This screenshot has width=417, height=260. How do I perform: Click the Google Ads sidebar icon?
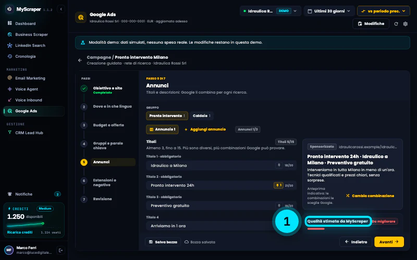pyautogui.click(x=10, y=111)
